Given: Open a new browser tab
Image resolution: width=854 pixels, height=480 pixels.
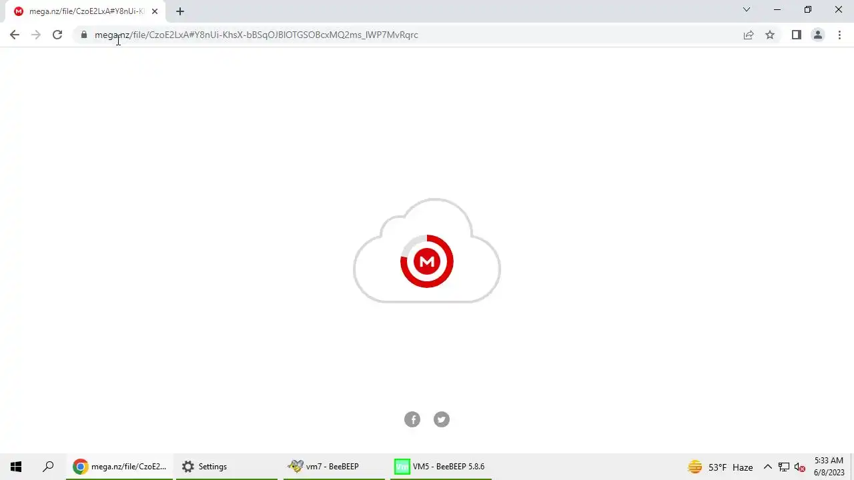Looking at the screenshot, I should 180,11.
